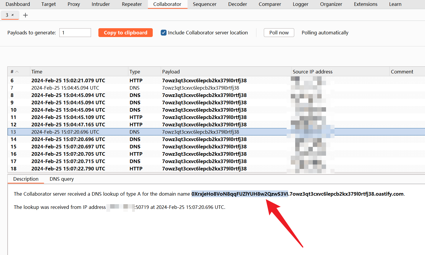The height and width of the screenshot is (255, 425).
Task: Click the Payloads to generate field
Action: tap(75, 33)
